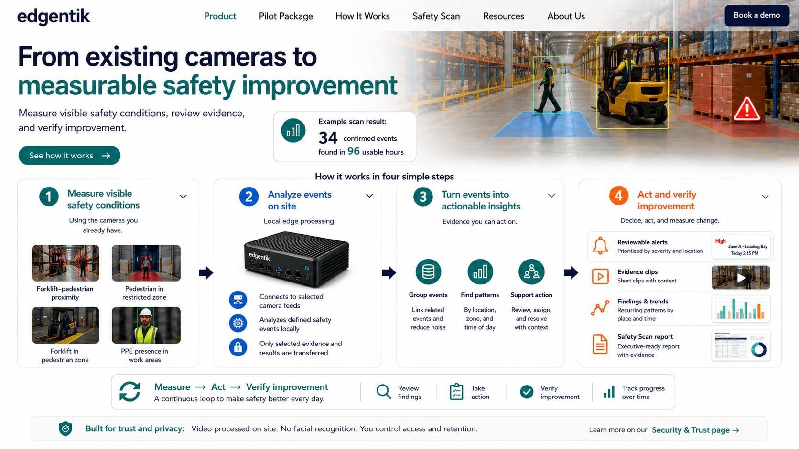Click 'How it works in four simple steps'
The image size is (799, 449).
pyautogui.click(x=384, y=177)
